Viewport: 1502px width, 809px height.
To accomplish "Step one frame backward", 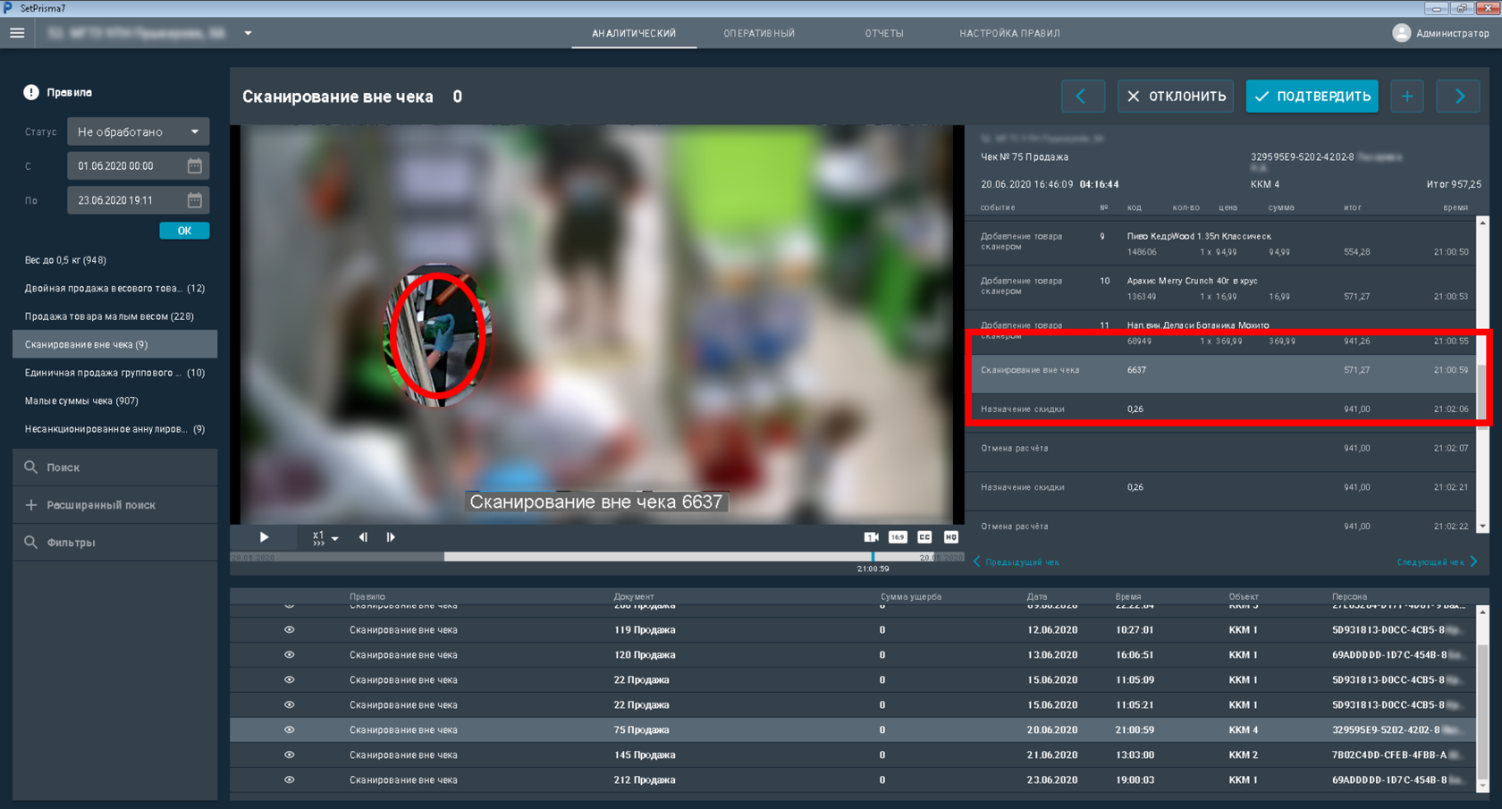I will 363,537.
